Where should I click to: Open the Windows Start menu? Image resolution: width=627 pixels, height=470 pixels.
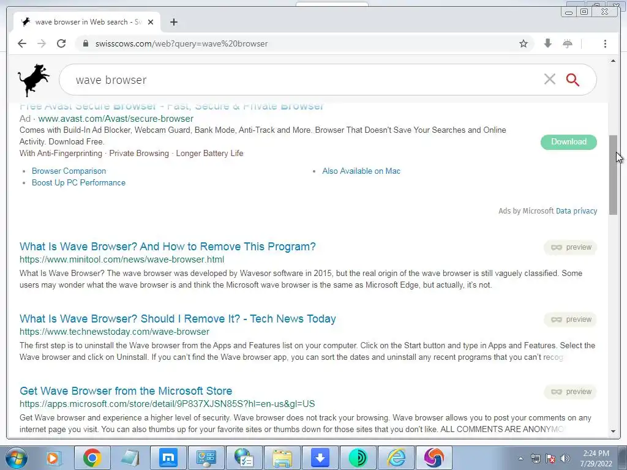[x=17, y=458]
